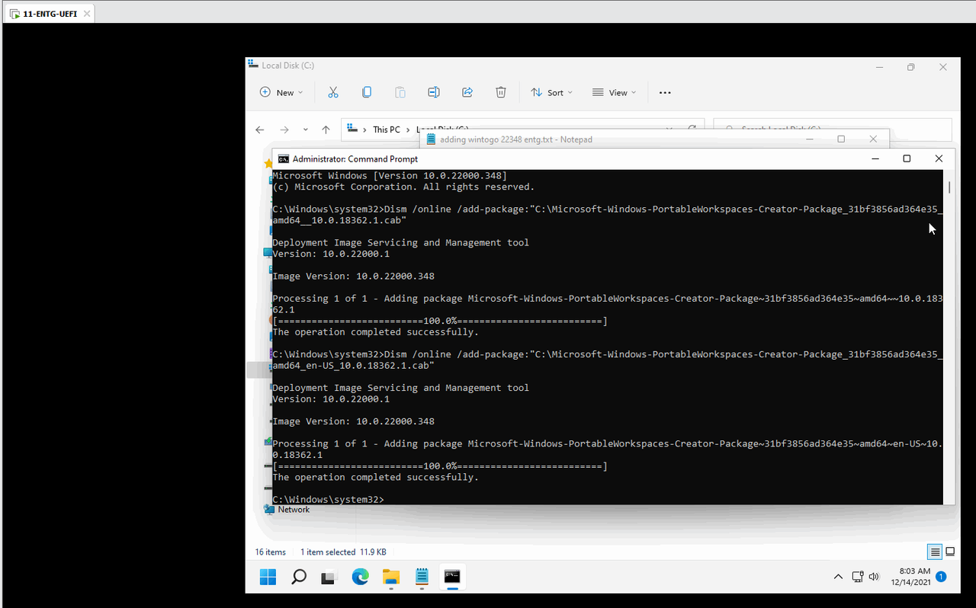Close the 11-ENTG-UEFI tab with its X
This screenshot has height=608, width=976.
tap(86, 14)
